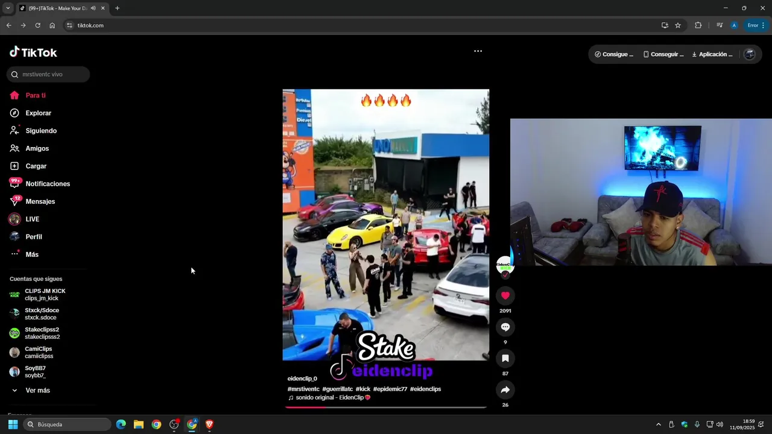Open the three-dot video options menu

point(478,51)
